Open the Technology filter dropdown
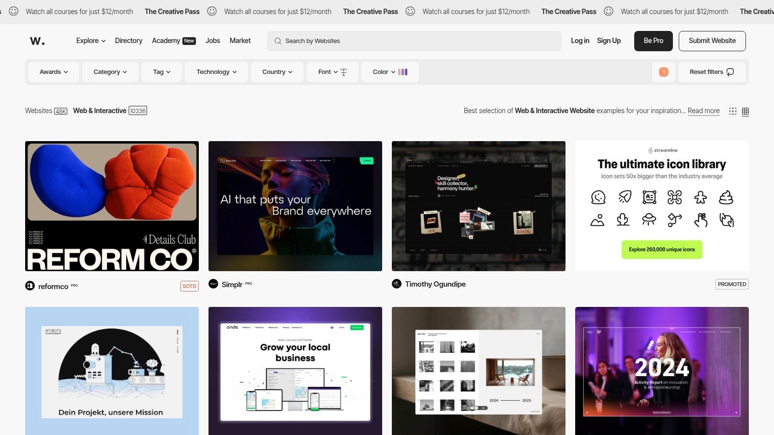This screenshot has width=774, height=435. [217, 72]
